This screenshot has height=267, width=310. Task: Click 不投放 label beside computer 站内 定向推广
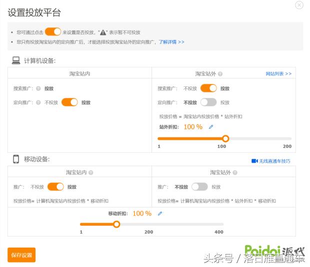51,103
